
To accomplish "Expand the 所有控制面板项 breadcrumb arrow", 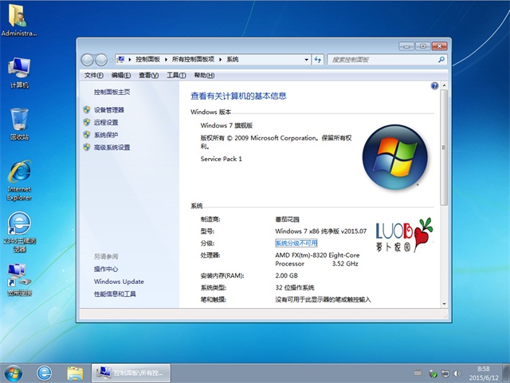I will pos(220,60).
